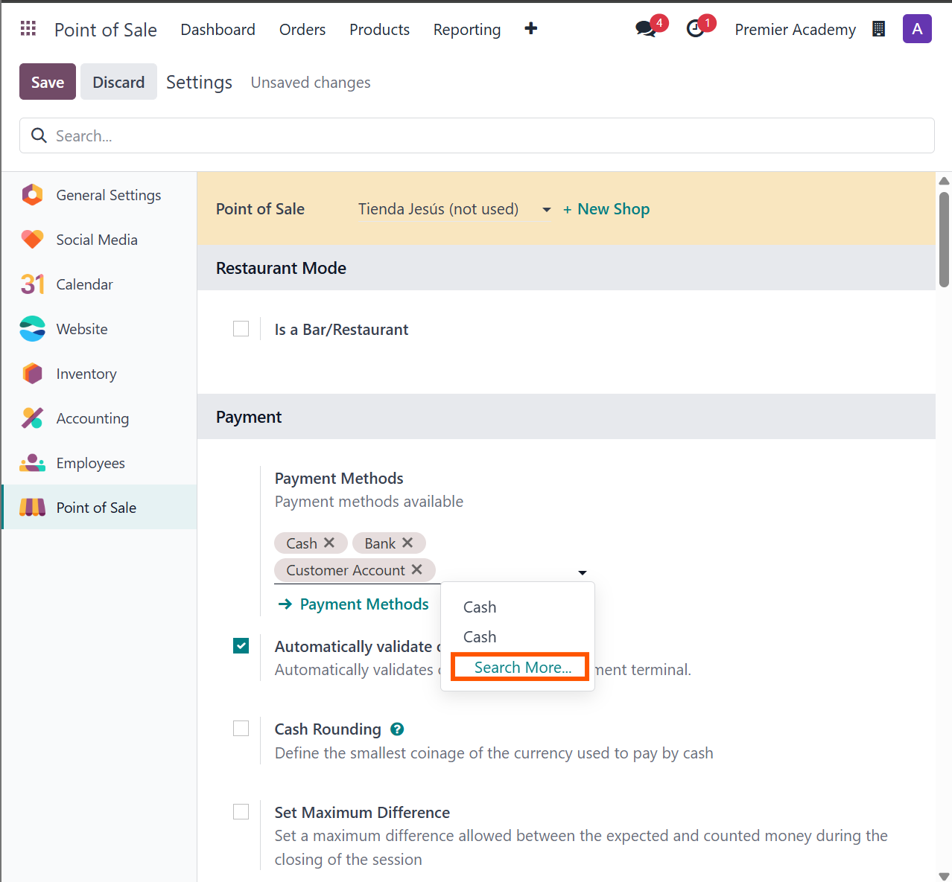The width and height of the screenshot is (952, 882).
Task: Open the apps grid menu icon
Action: coord(28,29)
